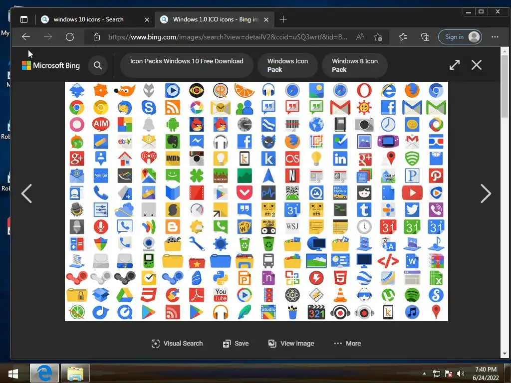Open the Collections button

425,37
